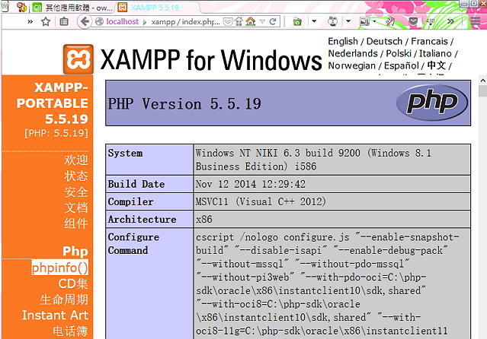This screenshot has height=339, width=487.
Task: Open the CD集 sidebar link
Action: (73, 284)
